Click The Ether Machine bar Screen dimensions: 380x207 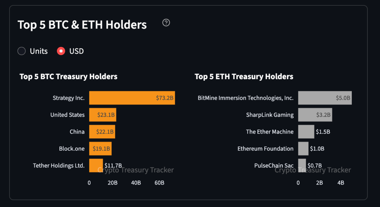(306, 132)
